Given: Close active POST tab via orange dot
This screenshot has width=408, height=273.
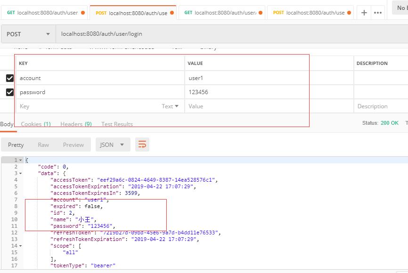Looking at the screenshot, I should tap(172, 13).
